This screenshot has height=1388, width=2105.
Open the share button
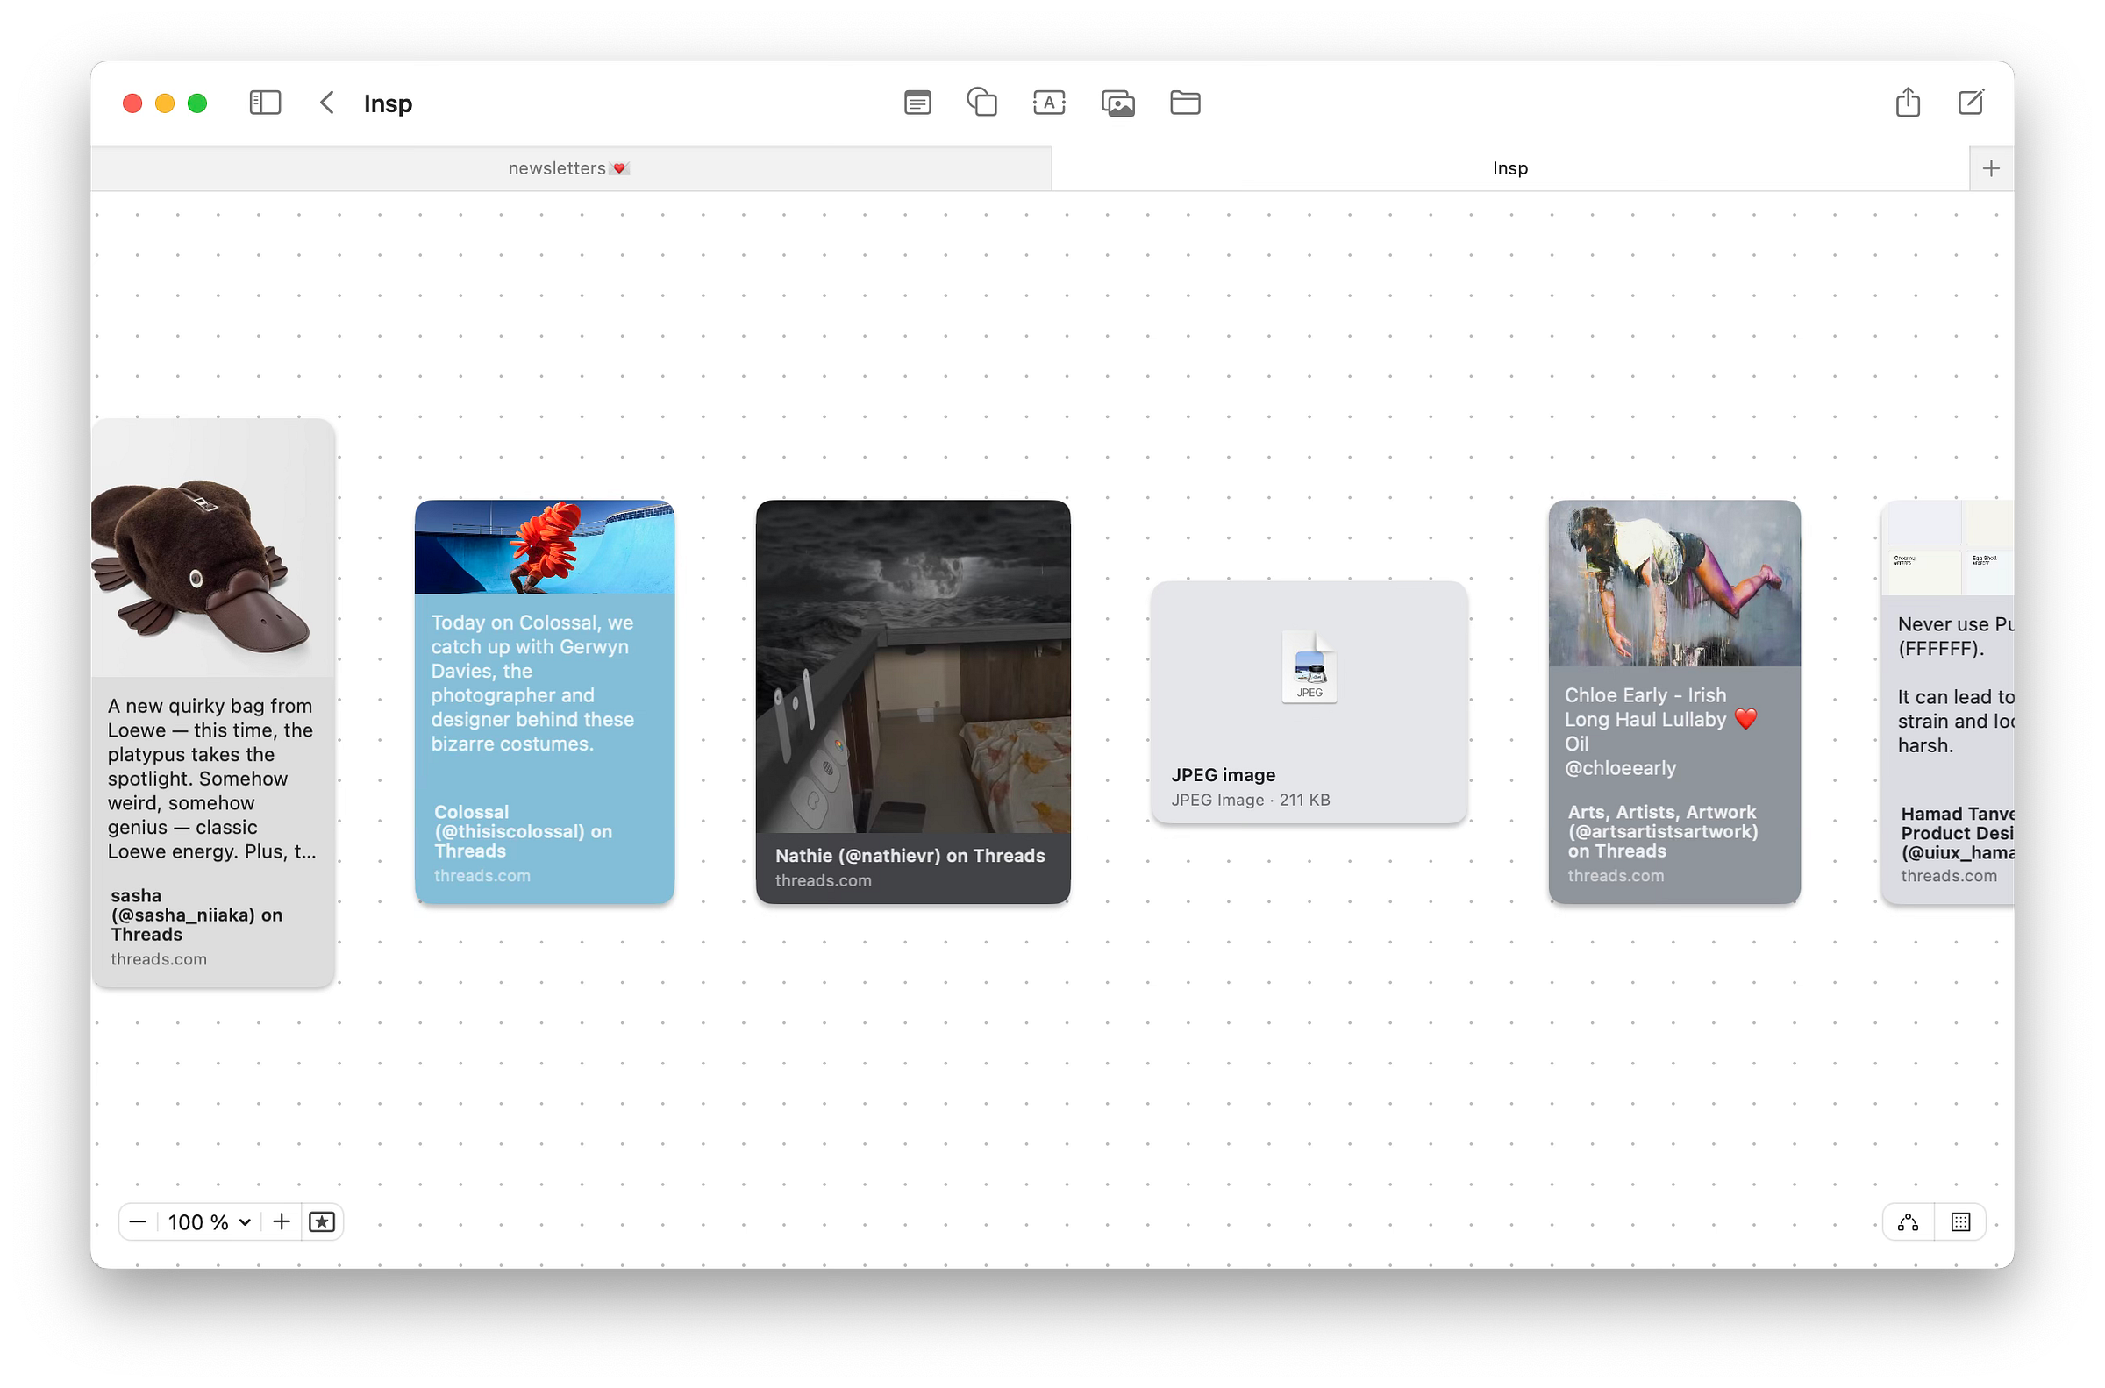click(x=1908, y=103)
